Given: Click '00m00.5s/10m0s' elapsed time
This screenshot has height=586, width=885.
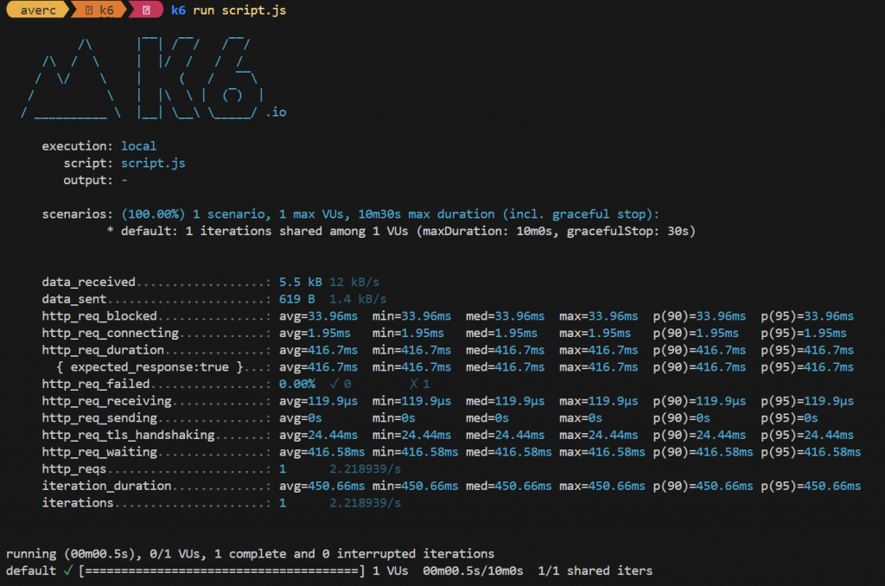Looking at the screenshot, I should (x=473, y=570).
